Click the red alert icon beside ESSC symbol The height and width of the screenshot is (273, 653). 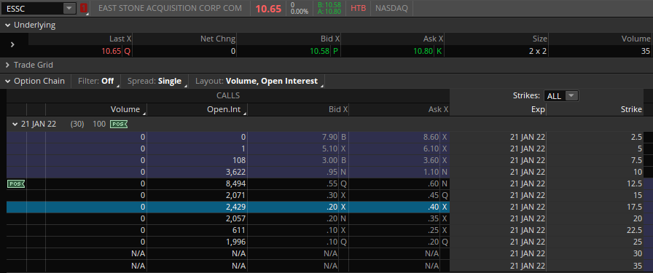click(x=84, y=8)
